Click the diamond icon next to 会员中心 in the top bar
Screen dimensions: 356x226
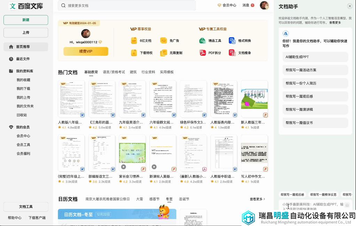click(x=219, y=5)
